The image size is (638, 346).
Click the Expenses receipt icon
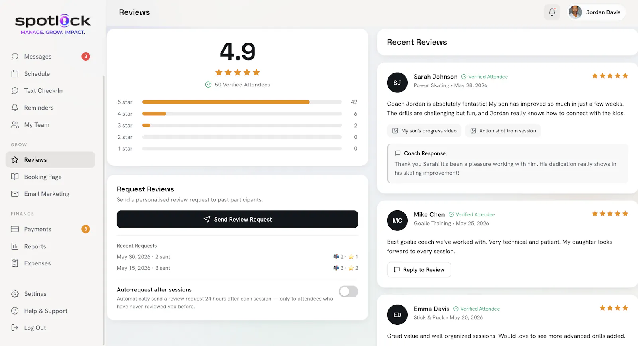tap(15, 263)
